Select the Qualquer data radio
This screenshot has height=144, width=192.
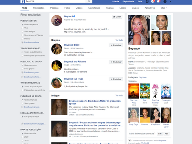point(22,133)
